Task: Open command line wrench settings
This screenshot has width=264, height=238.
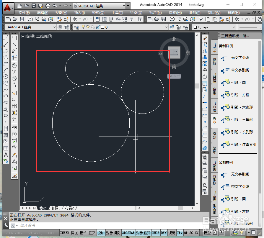Action: click(x=6, y=225)
